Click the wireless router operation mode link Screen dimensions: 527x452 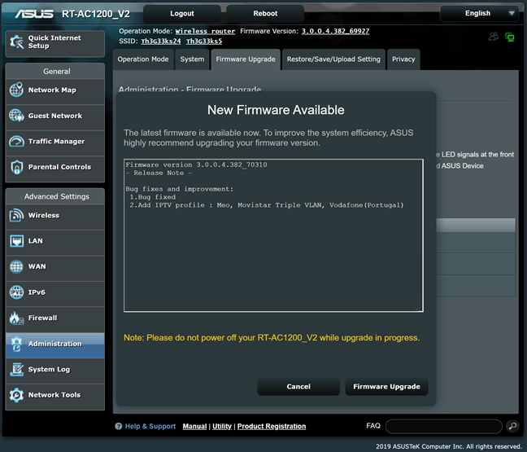tap(205, 31)
